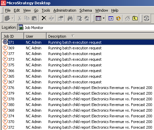Click the Job Monitor location icon
The height and width of the screenshot is (130, 154).
21,27
